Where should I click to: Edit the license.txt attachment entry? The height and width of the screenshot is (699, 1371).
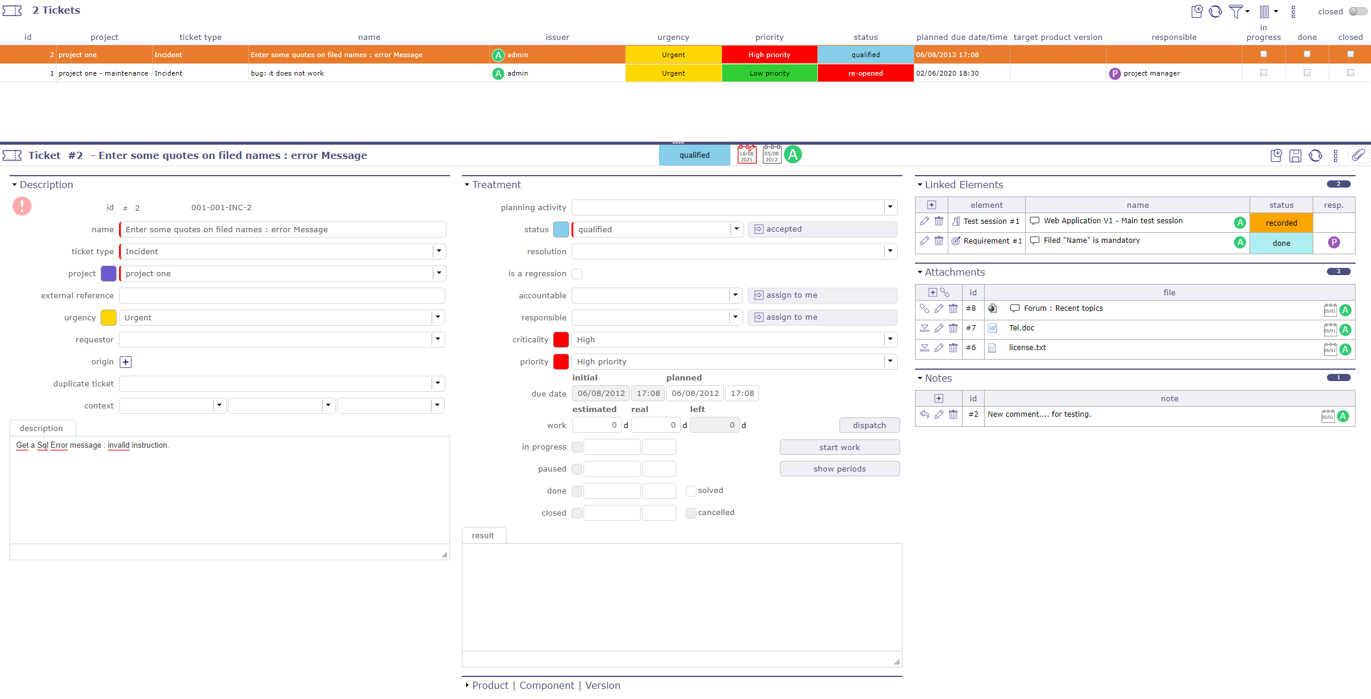click(939, 348)
